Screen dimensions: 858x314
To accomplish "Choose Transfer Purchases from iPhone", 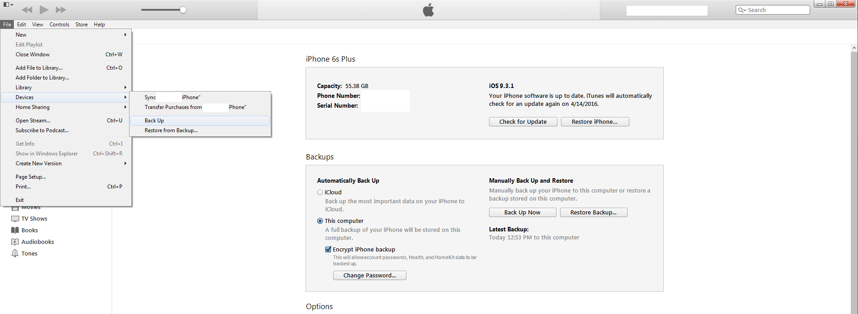I will point(200,107).
